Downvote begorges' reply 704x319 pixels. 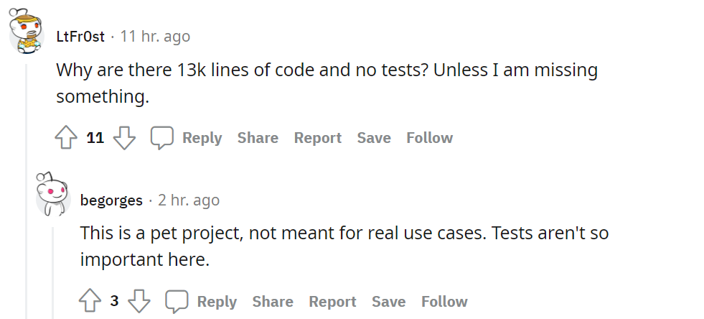pos(139,302)
